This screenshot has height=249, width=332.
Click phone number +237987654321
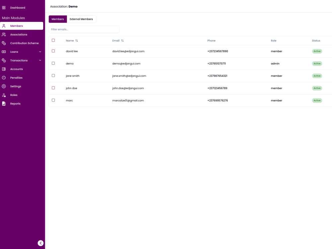click(x=217, y=76)
